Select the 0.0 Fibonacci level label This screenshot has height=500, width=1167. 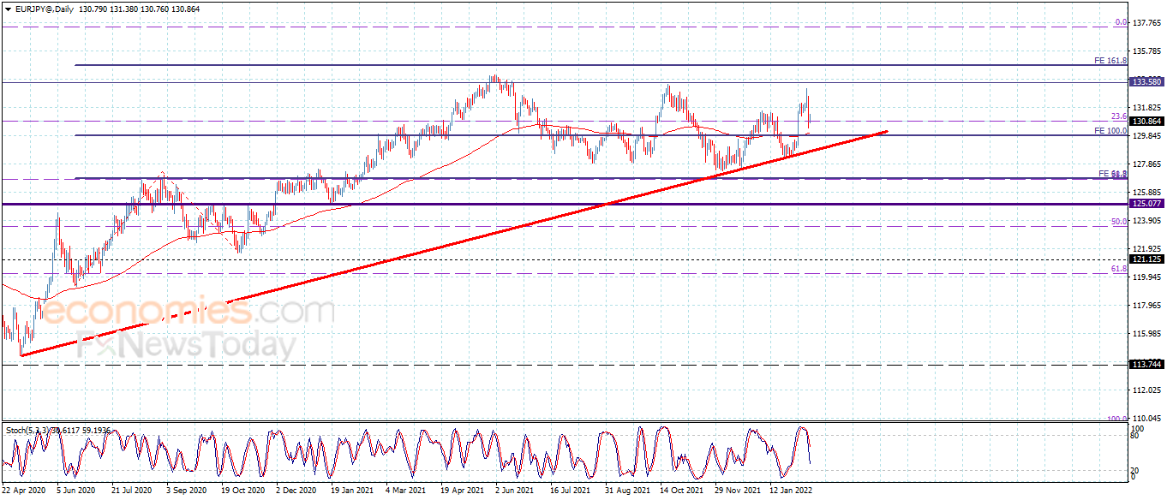tap(1121, 23)
